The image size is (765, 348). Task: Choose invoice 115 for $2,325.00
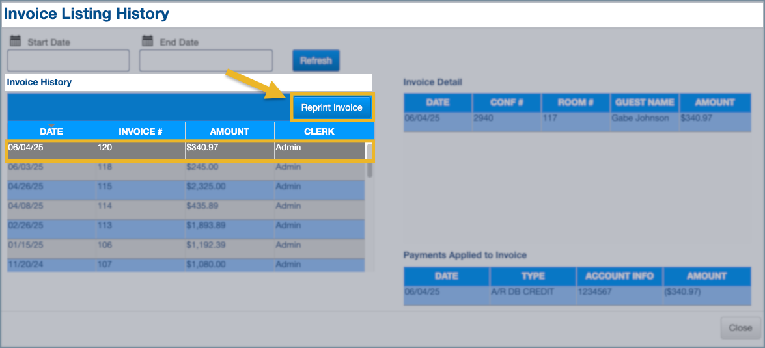tap(186, 187)
